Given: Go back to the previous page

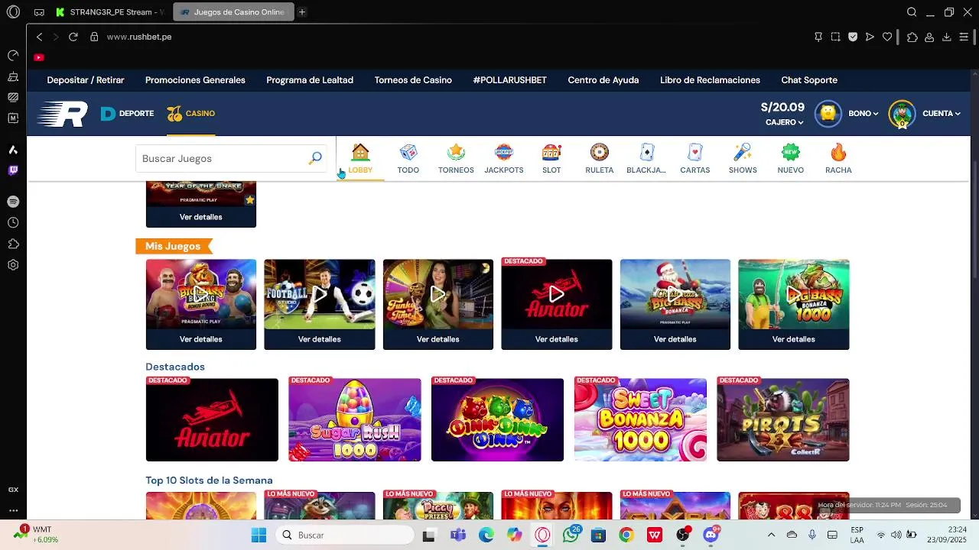Looking at the screenshot, I should (40, 37).
